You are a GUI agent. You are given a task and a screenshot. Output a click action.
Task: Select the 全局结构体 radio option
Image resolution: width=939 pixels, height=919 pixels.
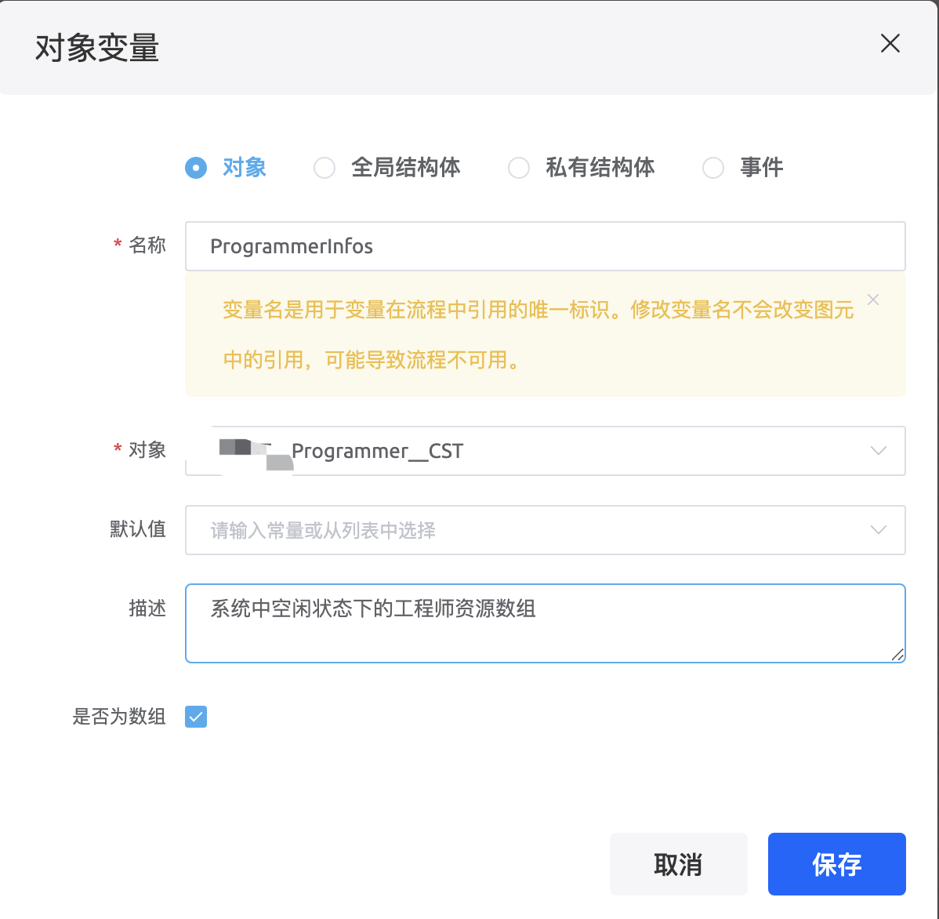coord(324,168)
